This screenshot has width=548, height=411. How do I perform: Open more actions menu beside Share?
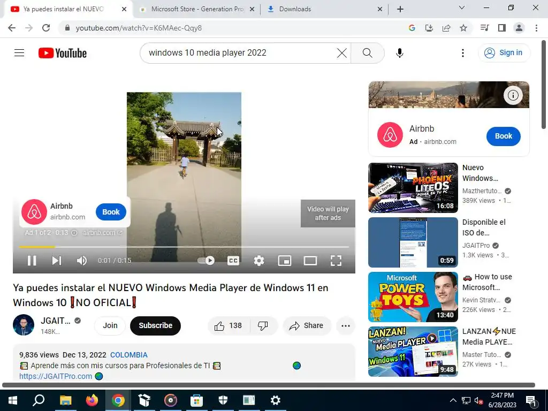tap(346, 326)
